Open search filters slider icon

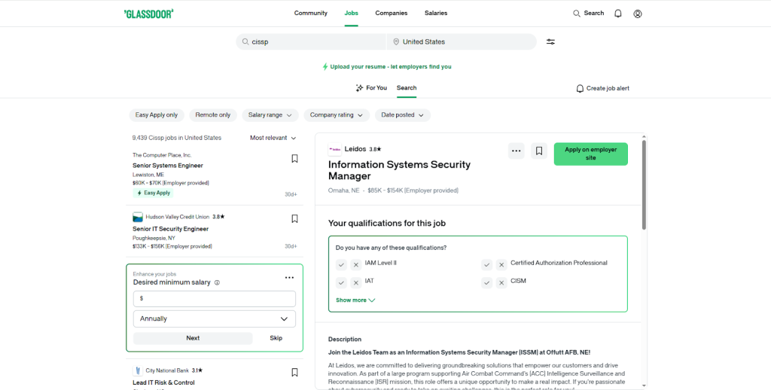pos(550,42)
